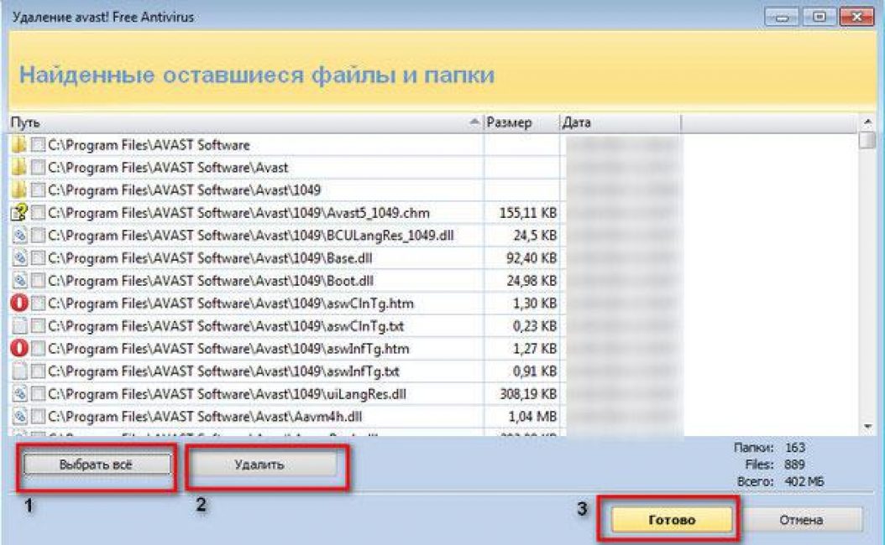Click the folder icon of AVAST Software\Avast row
Image resolution: width=885 pixels, height=545 pixels.
pyautogui.click(x=18, y=168)
